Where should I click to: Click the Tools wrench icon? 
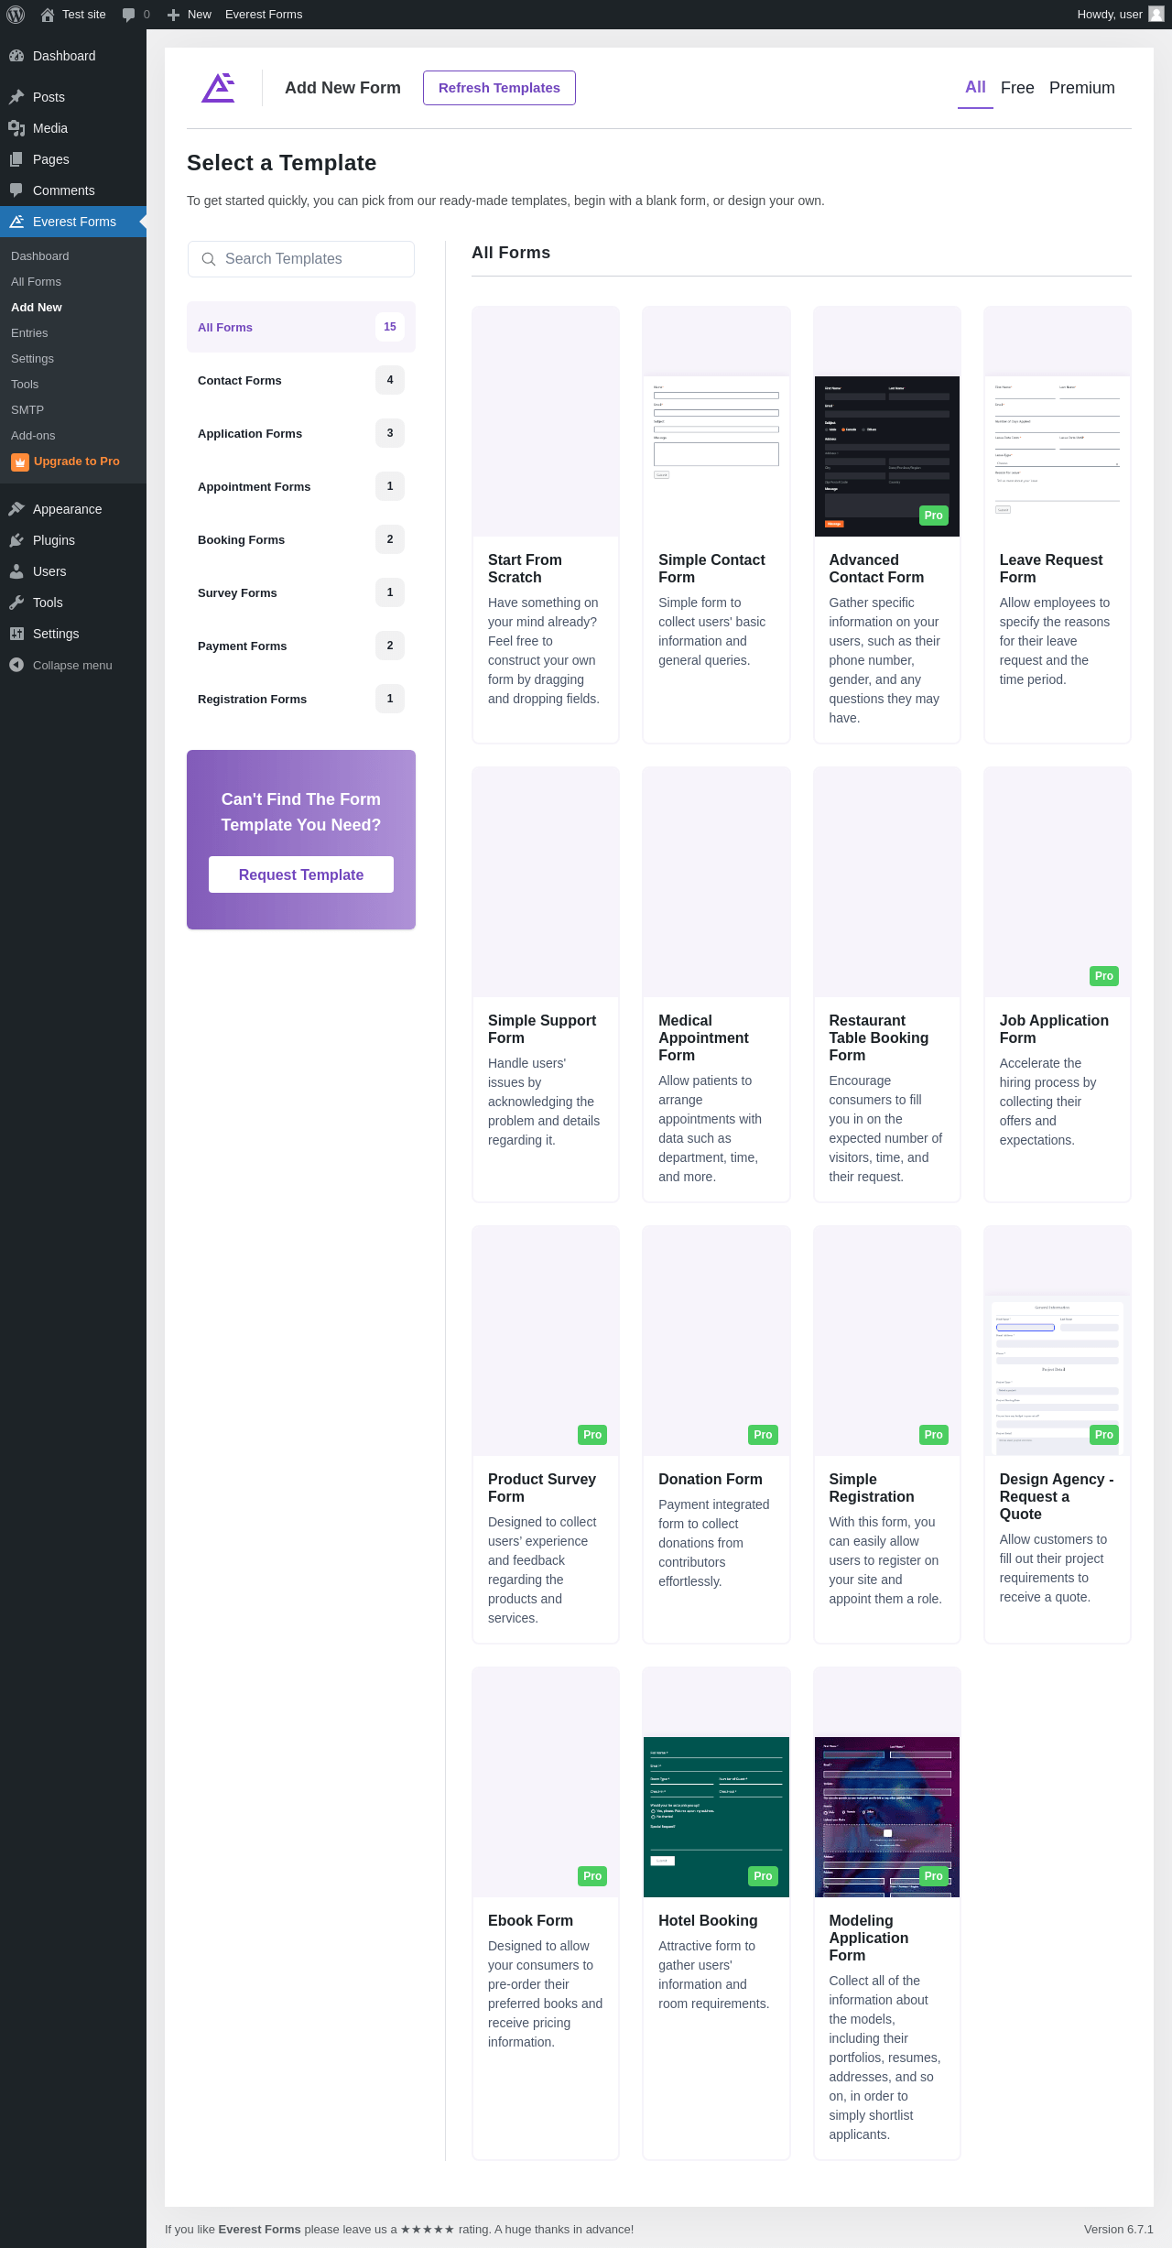pyautogui.click(x=16, y=603)
